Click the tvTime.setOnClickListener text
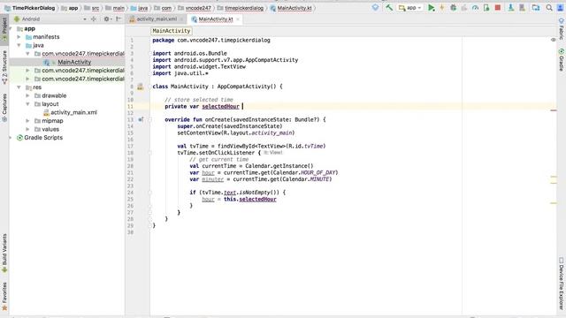Image resolution: width=566 pixels, height=318 pixels. (x=216, y=153)
